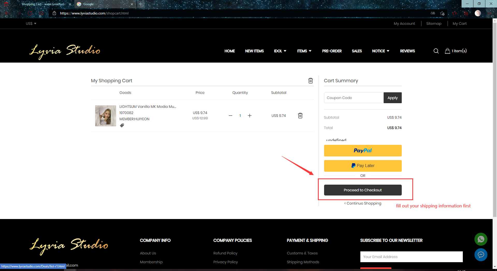Viewport: 497px width, 271px height.
Task: Click the browser address bar URL
Action: (x=94, y=13)
